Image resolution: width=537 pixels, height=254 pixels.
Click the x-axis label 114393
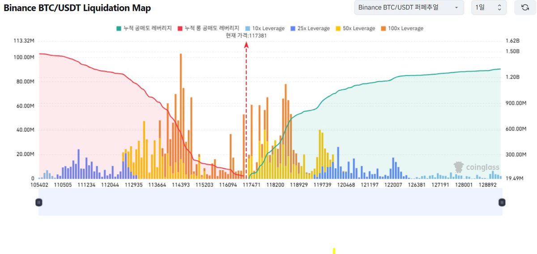click(181, 185)
